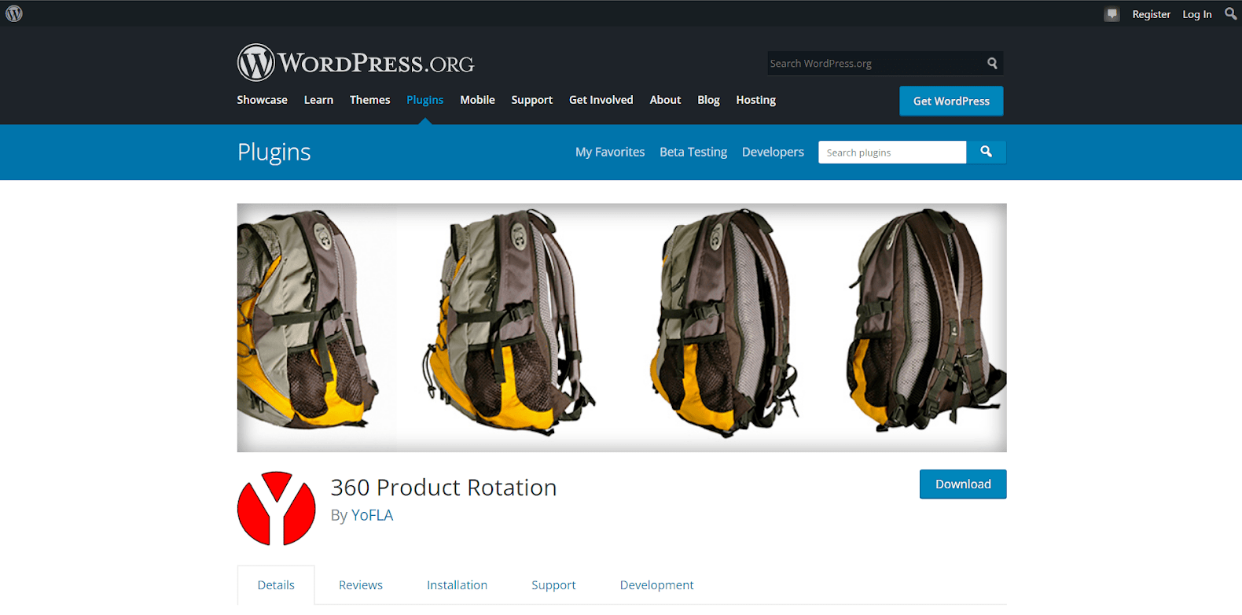Open the YoFLA author link
Viewport: 1242px width, 615px height.
372,515
